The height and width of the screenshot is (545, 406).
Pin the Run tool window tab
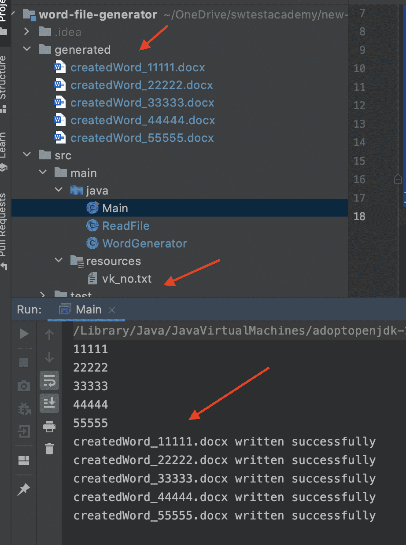tap(23, 489)
